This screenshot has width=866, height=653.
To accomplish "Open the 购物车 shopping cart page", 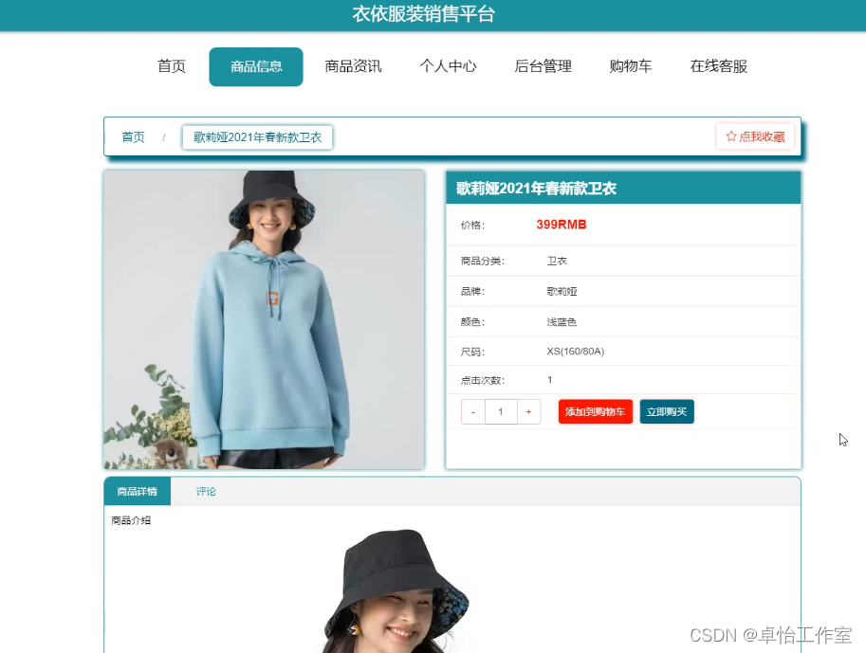I will [x=631, y=66].
